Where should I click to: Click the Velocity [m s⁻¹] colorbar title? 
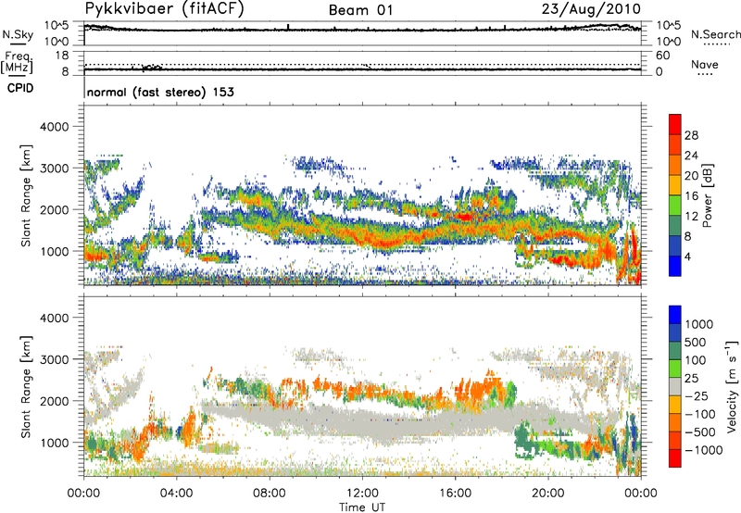732,387
